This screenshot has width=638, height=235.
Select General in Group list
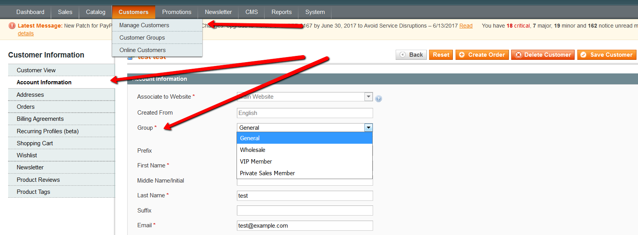[x=305, y=138]
